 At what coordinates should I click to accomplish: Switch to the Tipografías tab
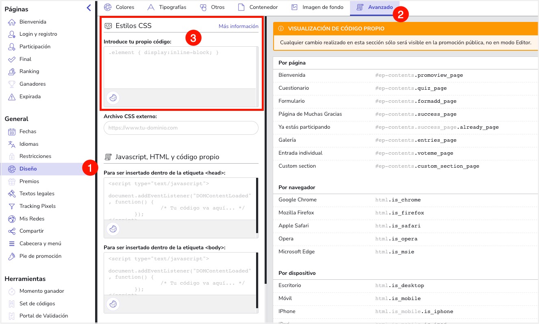167,7
